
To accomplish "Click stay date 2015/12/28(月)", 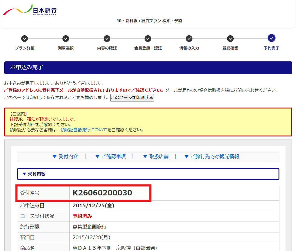I will click(92, 238).
